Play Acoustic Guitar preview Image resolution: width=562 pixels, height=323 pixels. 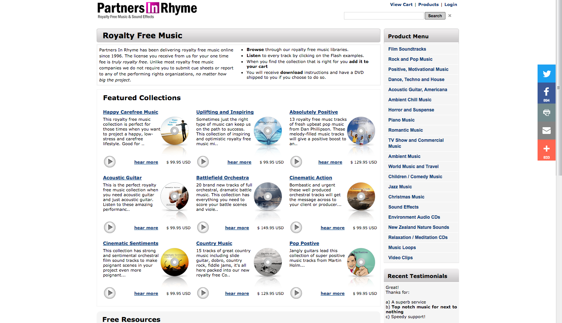click(x=110, y=227)
